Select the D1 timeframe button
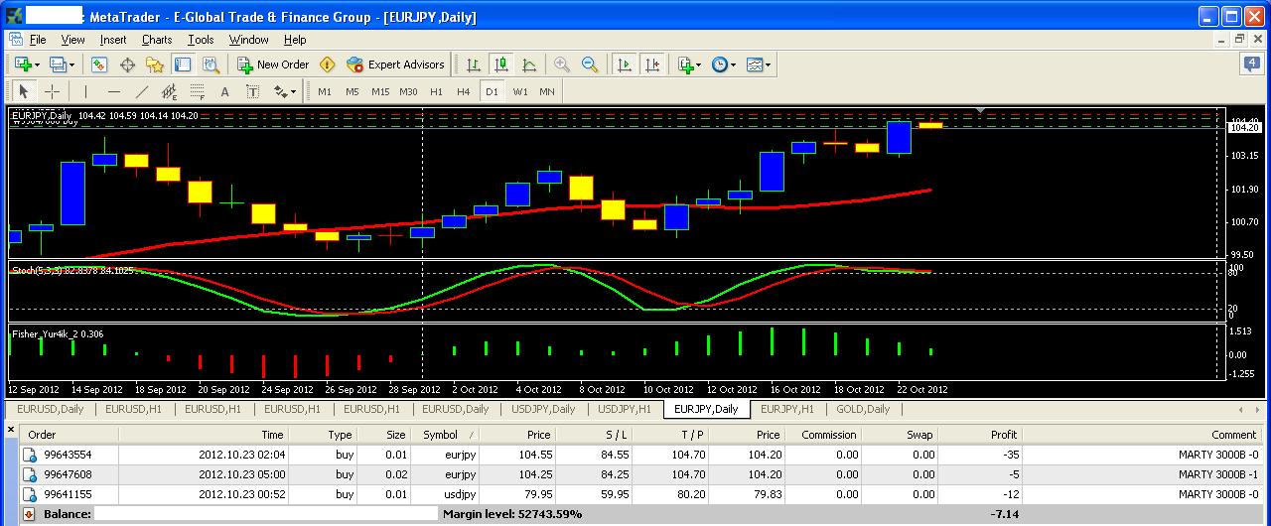This screenshot has width=1271, height=526. coord(492,91)
